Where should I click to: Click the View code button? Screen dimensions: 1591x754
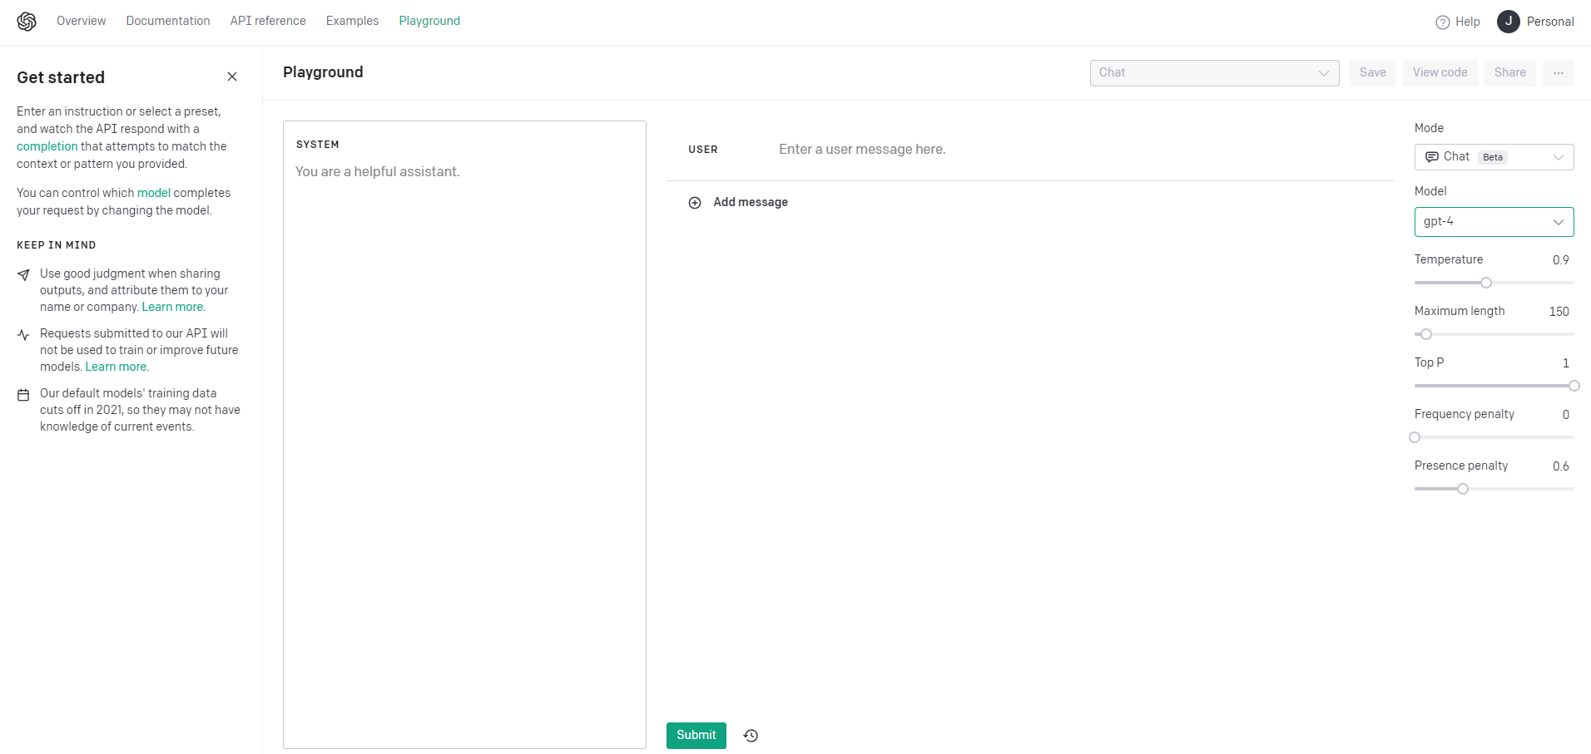click(x=1440, y=72)
